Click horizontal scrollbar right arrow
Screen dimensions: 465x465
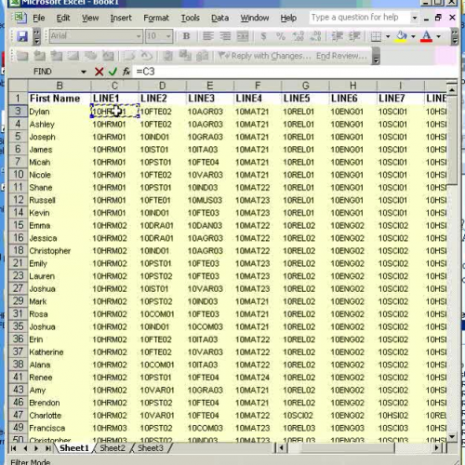click(x=437, y=448)
